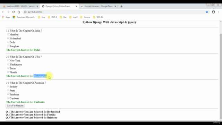222x125 pixels.
Task: Click question text What Is The Capital Of India
Action: (26, 31)
